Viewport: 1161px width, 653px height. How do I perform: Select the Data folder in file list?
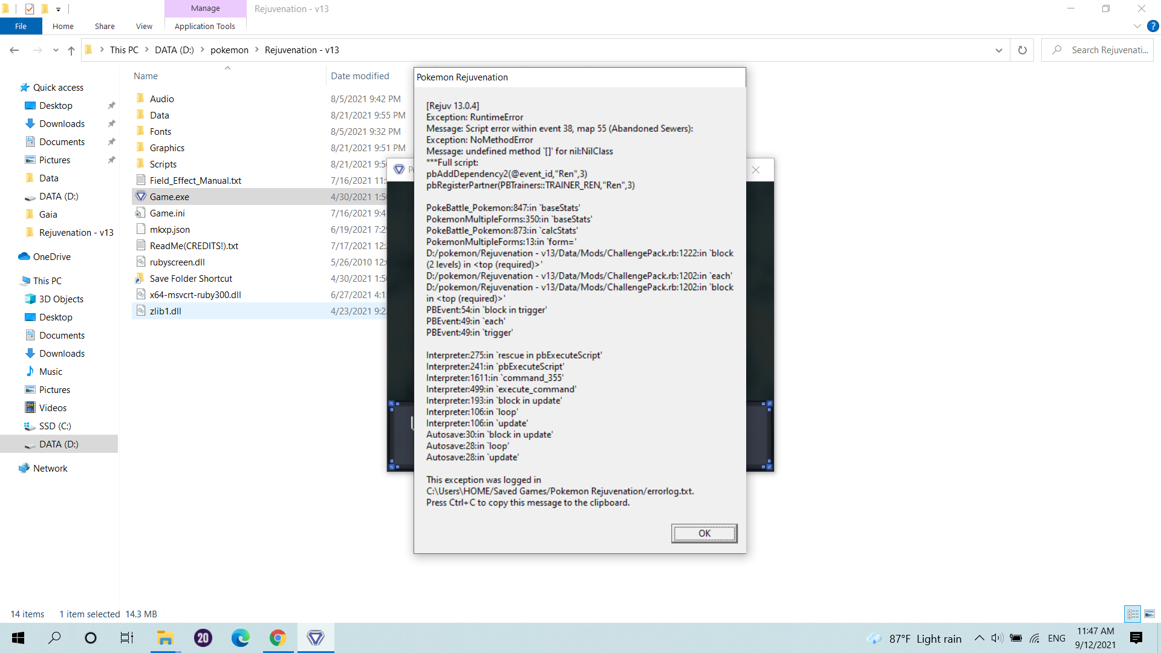(x=159, y=115)
